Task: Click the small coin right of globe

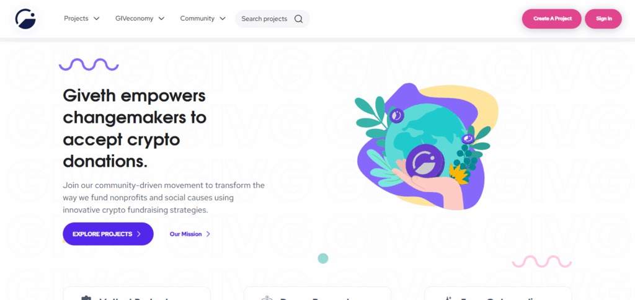Action: (468, 139)
